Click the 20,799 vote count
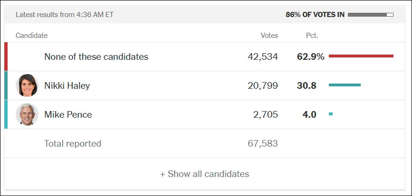This screenshot has width=412, height=196. click(x=263, y=85)
